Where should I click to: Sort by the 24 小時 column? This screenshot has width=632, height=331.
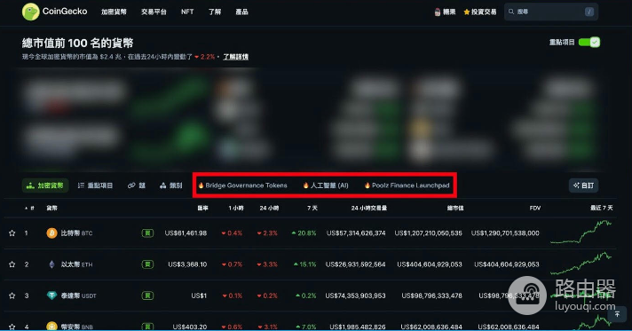click(x=269, y=208)
